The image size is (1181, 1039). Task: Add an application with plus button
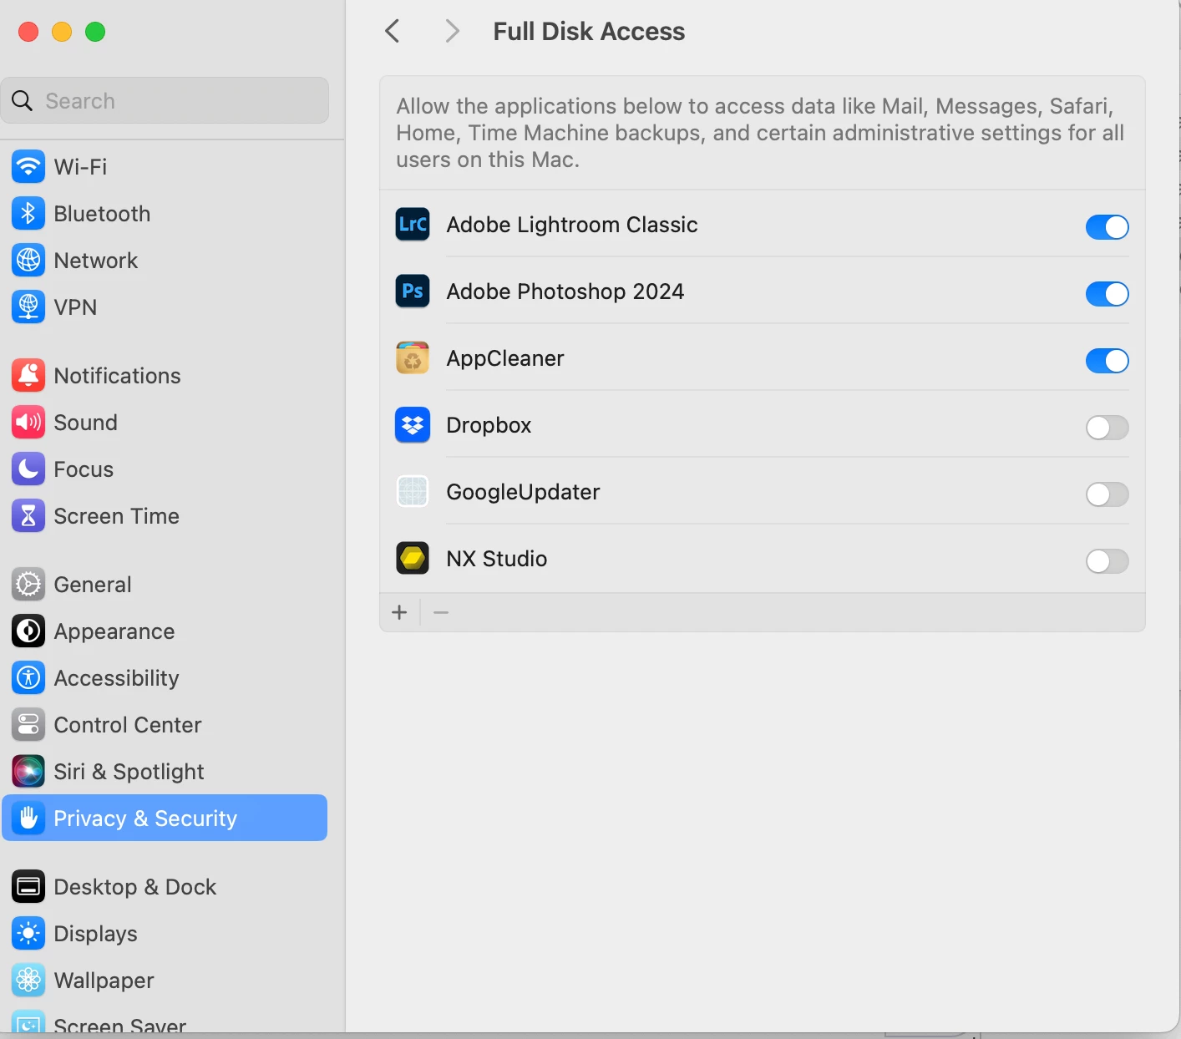pos(399,612)
